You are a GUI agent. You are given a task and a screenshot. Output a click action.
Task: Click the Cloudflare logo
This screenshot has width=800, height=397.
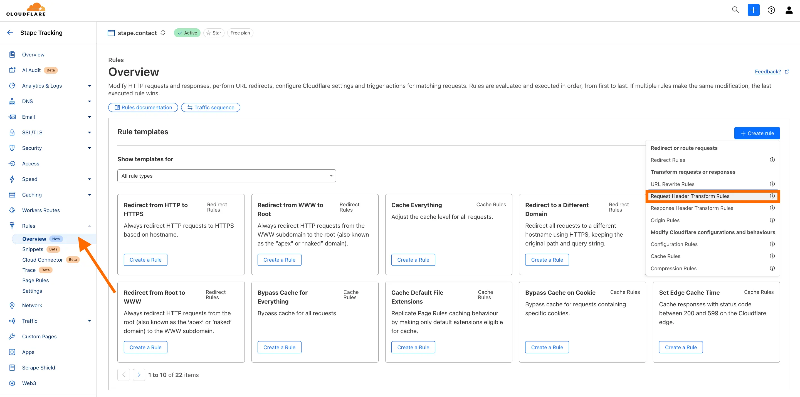[x=26, y=9]
